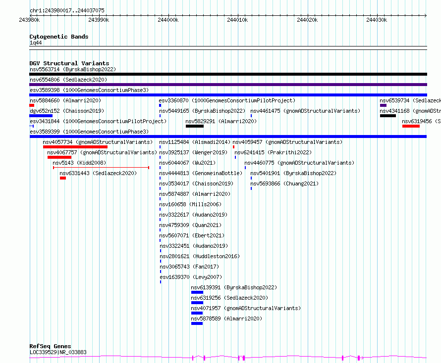441x363 pixels.
Task: Click nsv5829291 (Almarri2020) label
Action: pyautogui.click(x=221, y=121)
